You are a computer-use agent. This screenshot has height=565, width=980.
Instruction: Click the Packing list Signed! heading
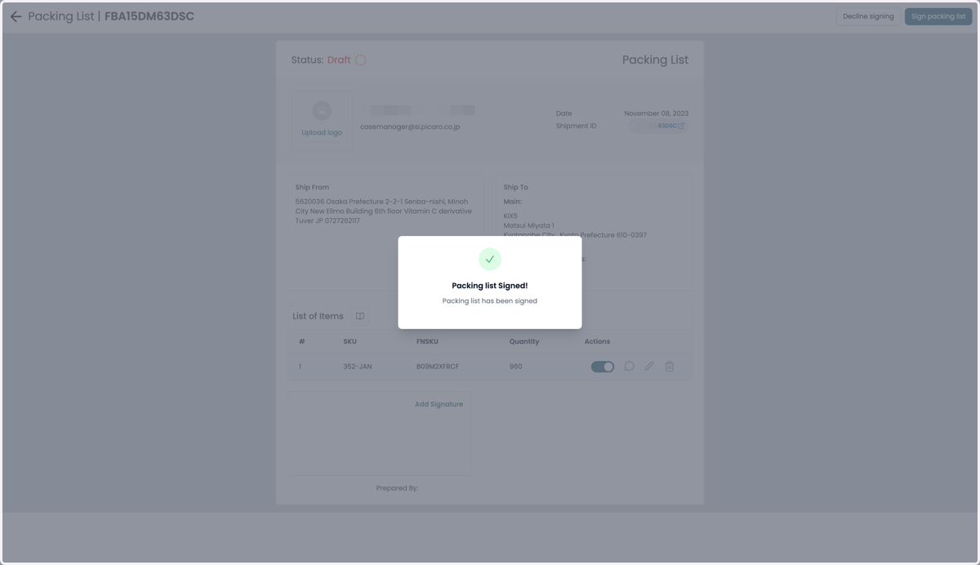[490, 286]
